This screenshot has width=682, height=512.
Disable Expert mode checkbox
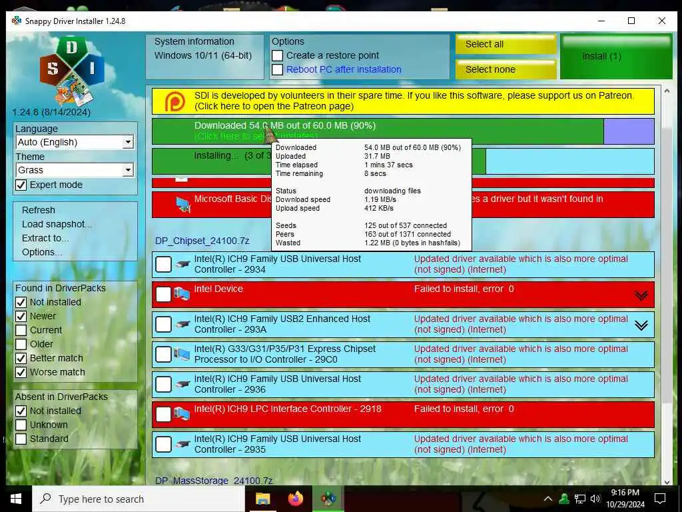pyautogui.click(x=21, y=185)
